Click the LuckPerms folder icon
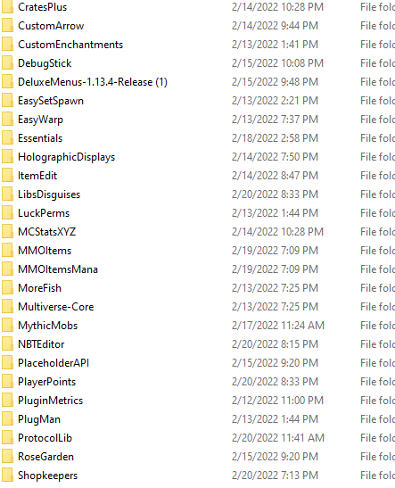Viewport: 395px width, 488px height. [7, 213]
